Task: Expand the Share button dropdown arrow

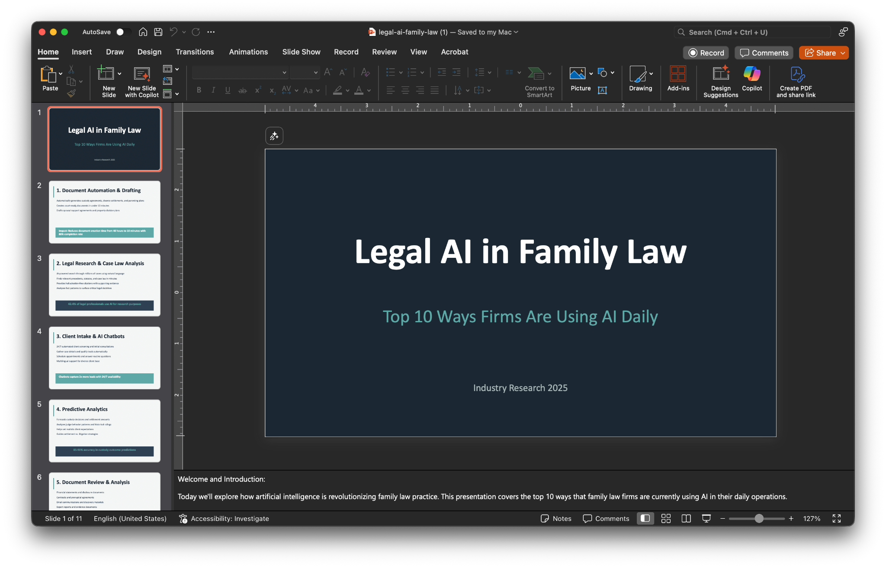Action: click(x=843, y=53)
